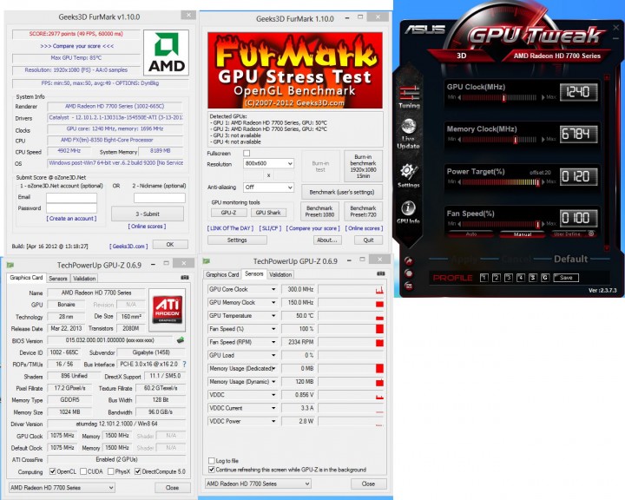This screenshot has width=625, height=500.
Task: Switch to Validation tab in right GPU-Z window
Action: coord(280,274)
